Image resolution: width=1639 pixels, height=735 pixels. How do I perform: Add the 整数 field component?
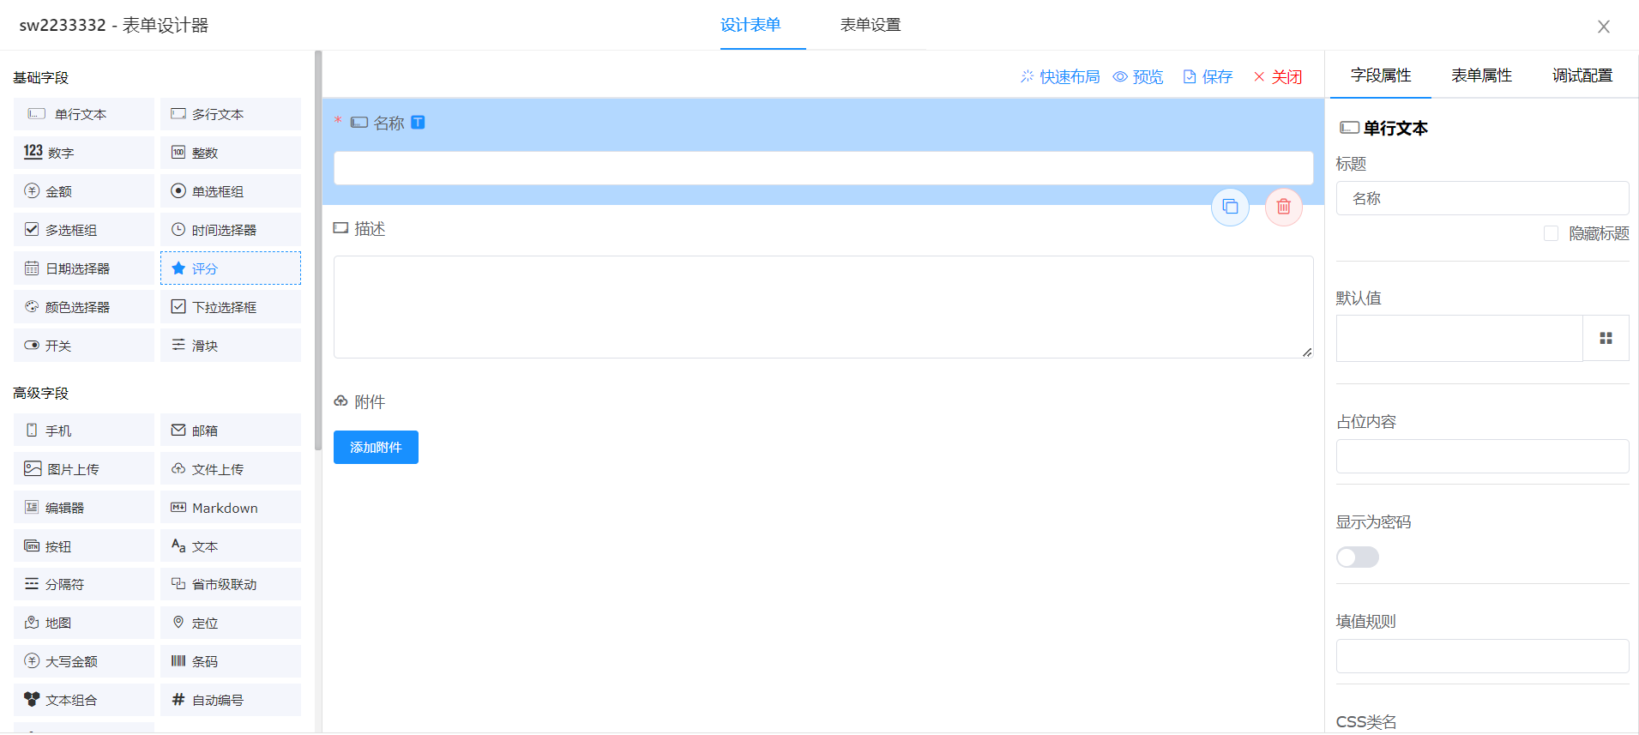[x=230, y=153]
